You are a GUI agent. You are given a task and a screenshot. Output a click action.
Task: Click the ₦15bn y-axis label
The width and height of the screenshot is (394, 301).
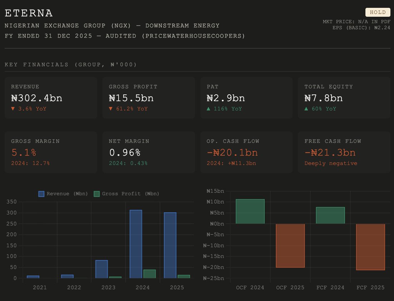point(215,191)
